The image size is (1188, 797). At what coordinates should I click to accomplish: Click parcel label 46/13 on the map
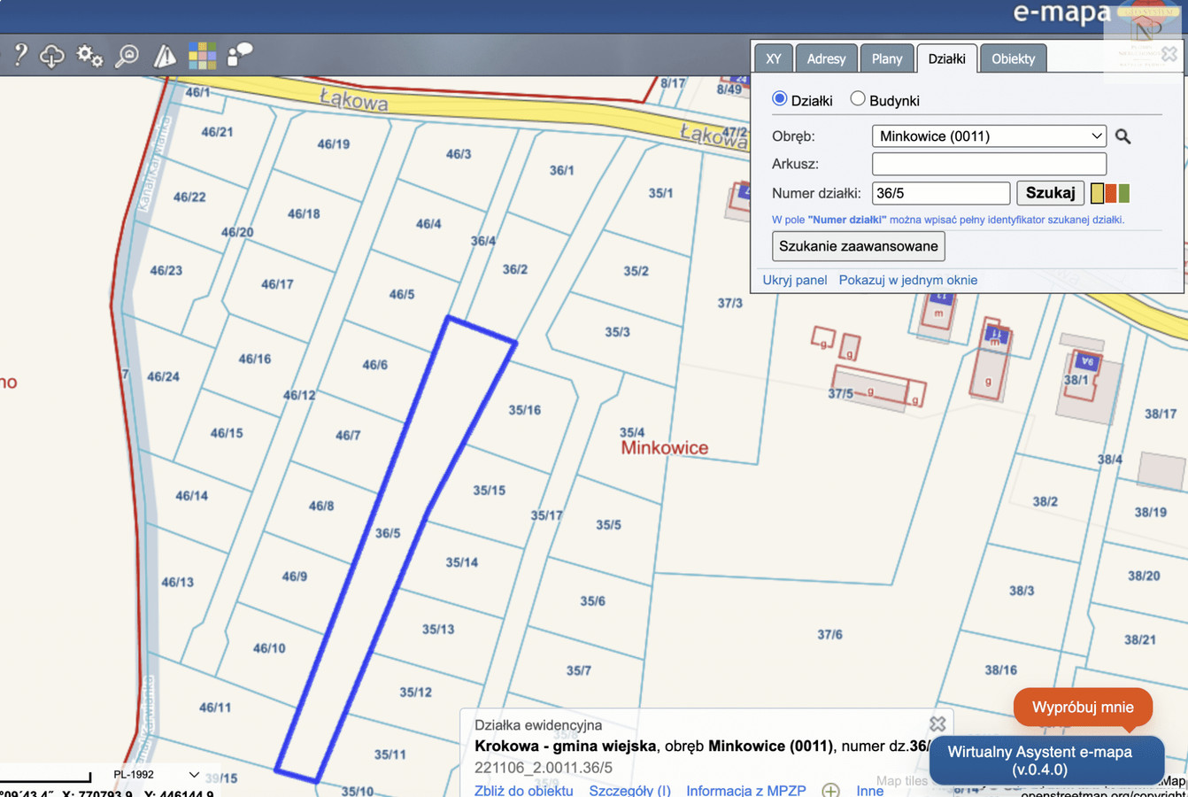click(x=177, y=582)
